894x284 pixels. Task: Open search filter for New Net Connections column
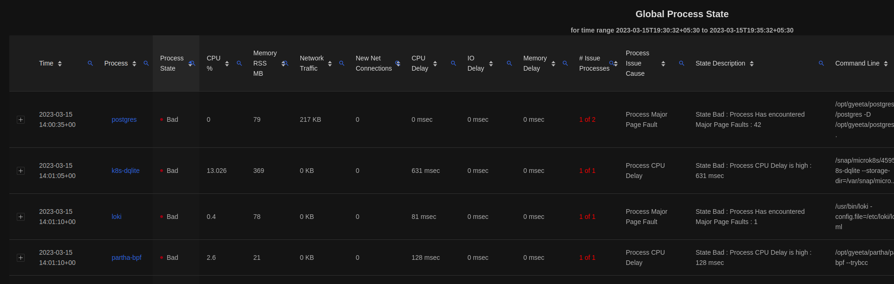(x=398, y=63)
